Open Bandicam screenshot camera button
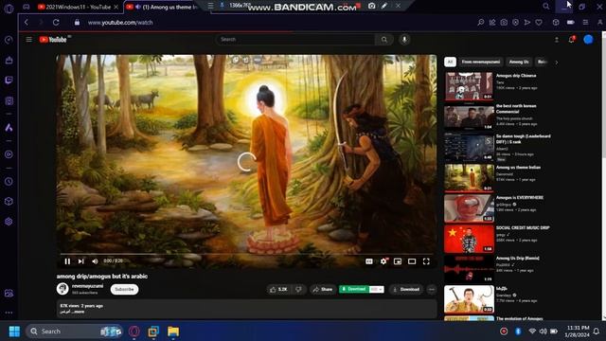 [x=371, y=6]
